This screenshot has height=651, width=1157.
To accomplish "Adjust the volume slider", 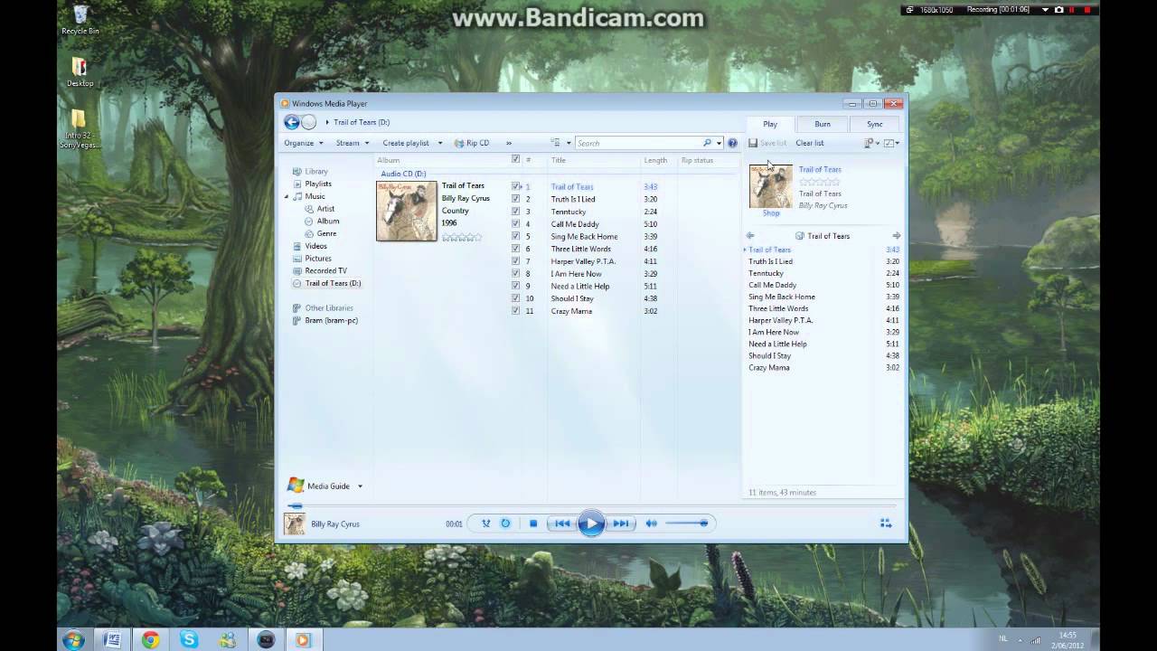I will click(x=687, y=524).
